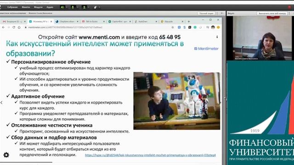Click the browser home icon
Viewport: 294px width, 165px height.
click(19, 27)
